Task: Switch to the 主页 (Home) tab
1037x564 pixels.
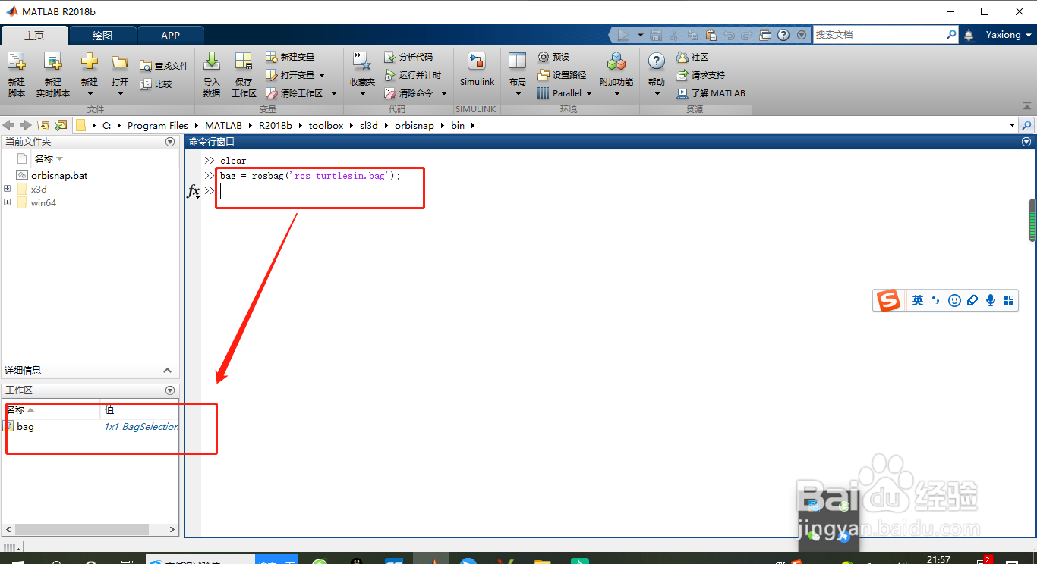Action: [34, 36]
